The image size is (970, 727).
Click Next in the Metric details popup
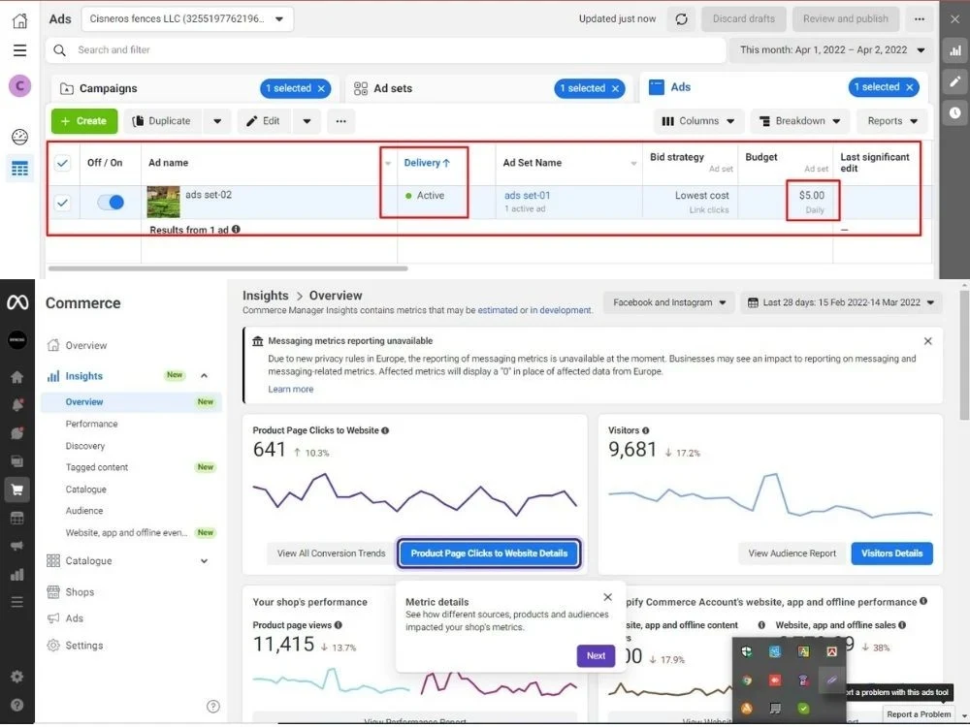point(596,656)
